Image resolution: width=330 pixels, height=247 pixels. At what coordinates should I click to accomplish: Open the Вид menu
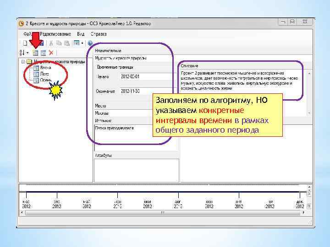click(81, 34)
